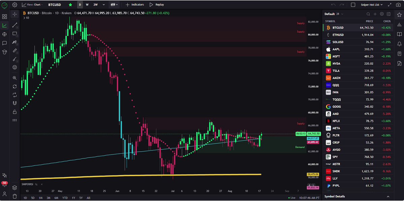Open notifications bell showing 50
Image resolution: width=404 pixels, height=201 pixels.
(5, 184)
